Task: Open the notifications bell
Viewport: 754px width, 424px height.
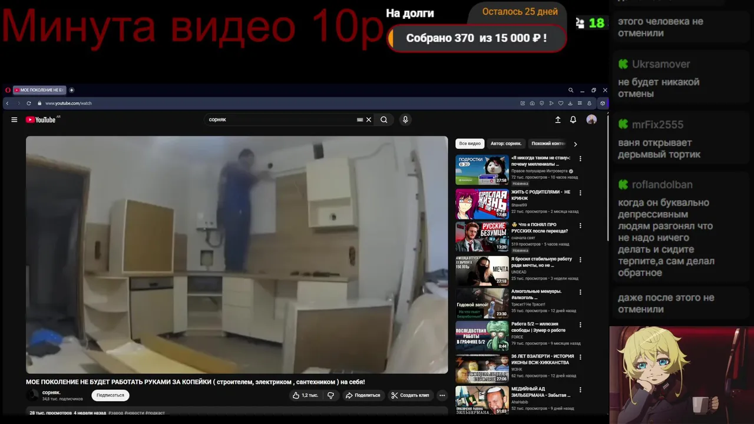Action: click(x=573, y=120)
